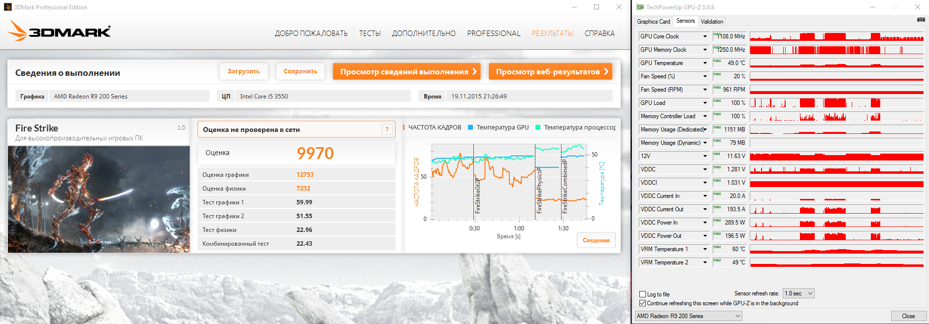
Task: Open ДОБРО ПОЖАЛОВАТЬ menu in 3DMark
Action: [x=311, y=33]
